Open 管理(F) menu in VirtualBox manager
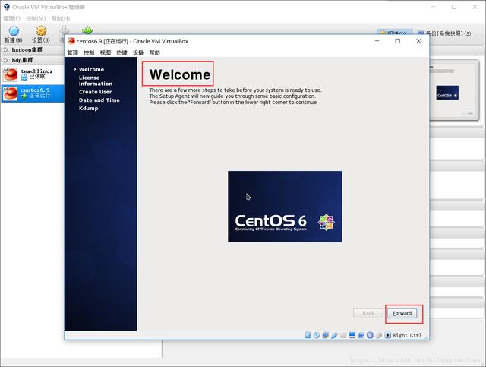The image size is (486, 367). (x=11, y=18)
